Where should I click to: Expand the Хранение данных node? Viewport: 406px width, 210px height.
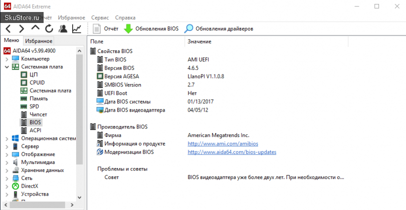7,170
